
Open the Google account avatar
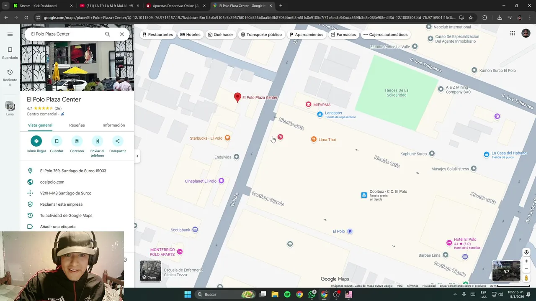[526, 33]
